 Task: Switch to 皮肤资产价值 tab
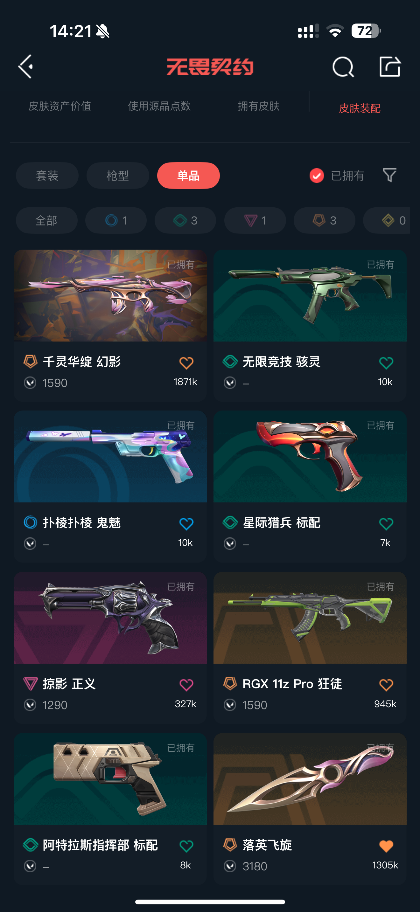[x=60, y=106]
